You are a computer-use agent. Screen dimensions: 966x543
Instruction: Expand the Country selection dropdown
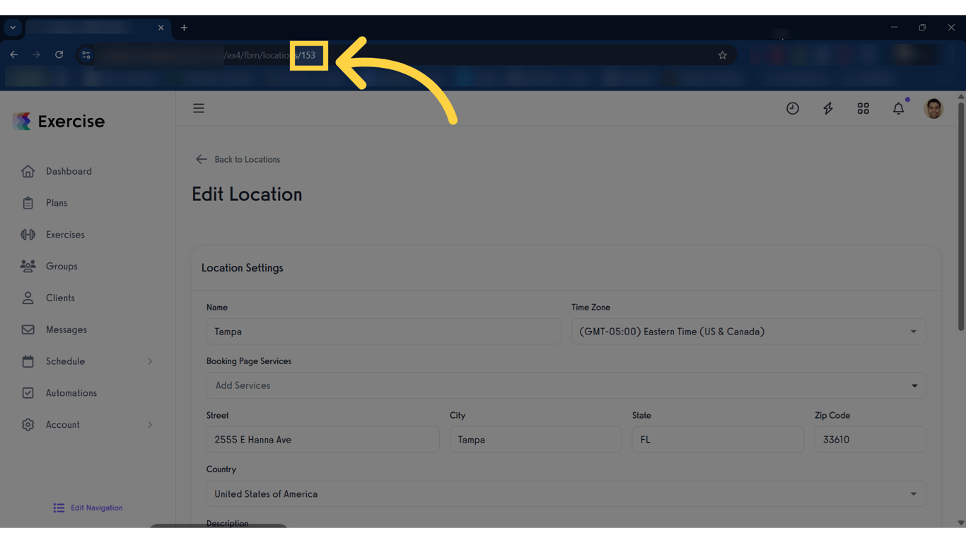point(912,494)
